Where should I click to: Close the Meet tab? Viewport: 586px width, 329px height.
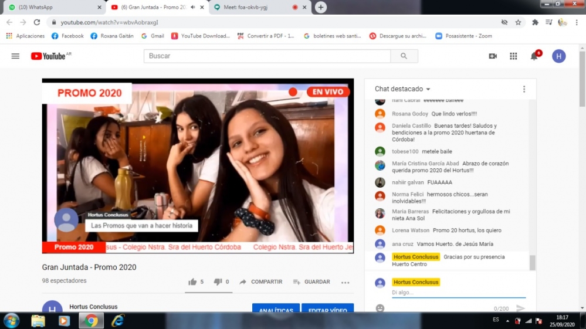[x=304, y=7]
